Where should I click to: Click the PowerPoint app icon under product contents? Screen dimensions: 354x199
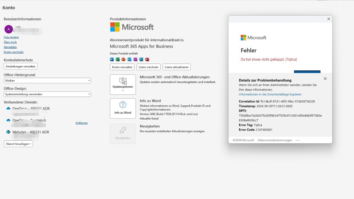(124, 59)
